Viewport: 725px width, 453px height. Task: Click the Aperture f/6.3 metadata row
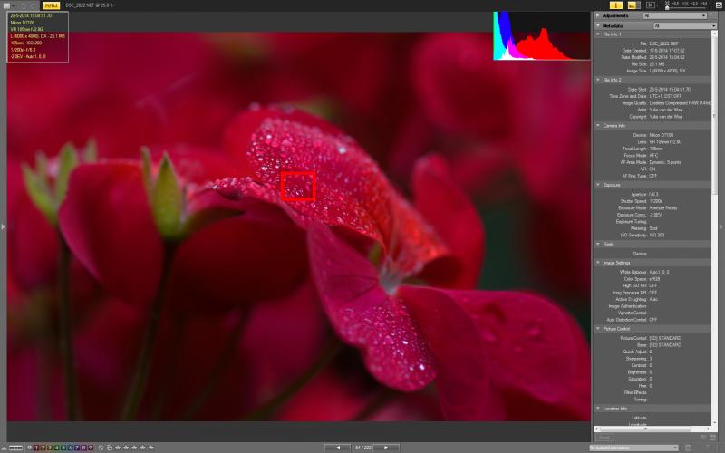[x=652, y=194]
